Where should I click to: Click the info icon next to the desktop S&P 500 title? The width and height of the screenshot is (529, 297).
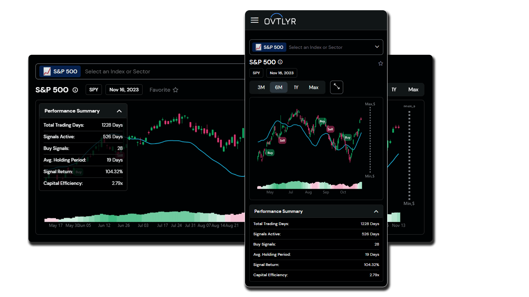pos(75,90)
